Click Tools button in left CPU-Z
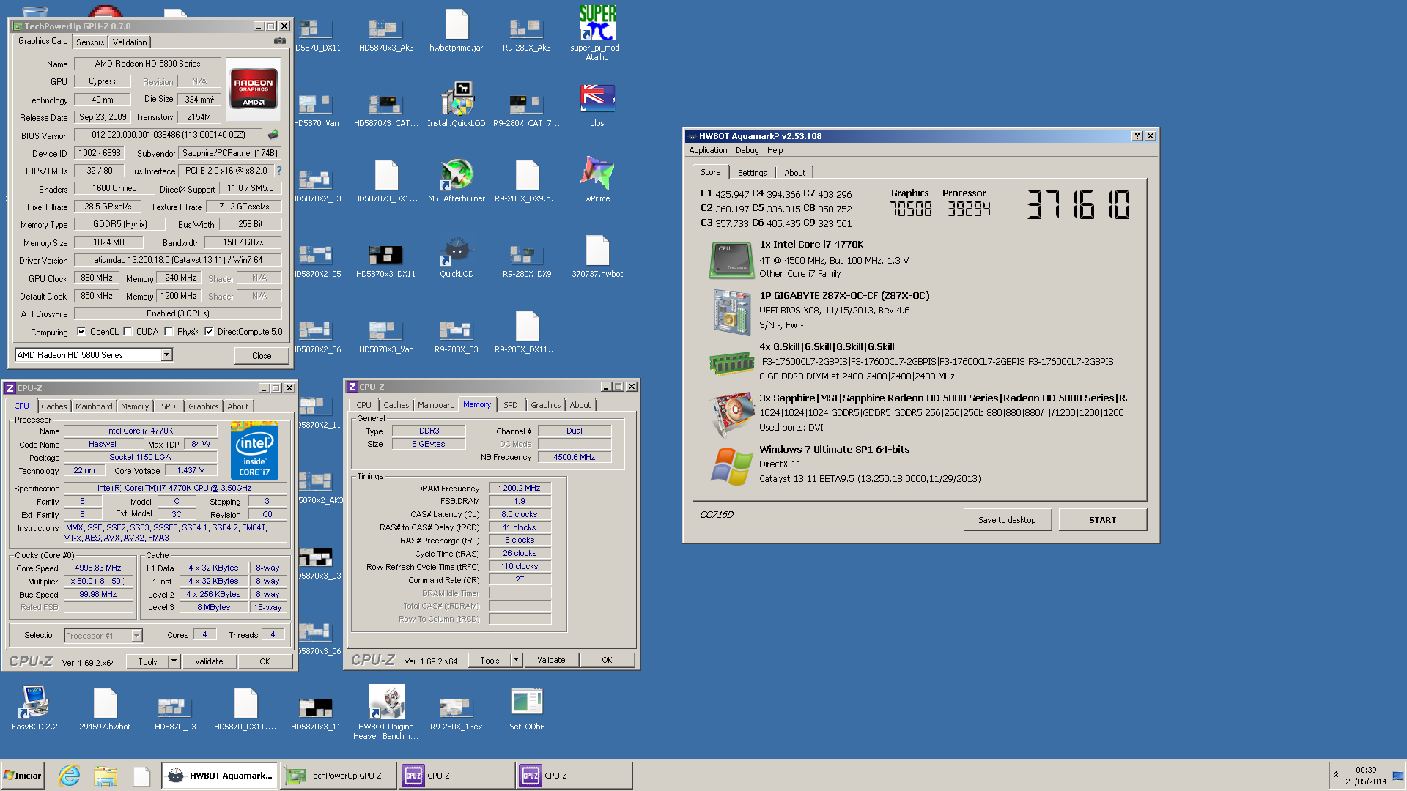Image resolution: width=1407 pixels, height=791 pixels. click(147, 661)
